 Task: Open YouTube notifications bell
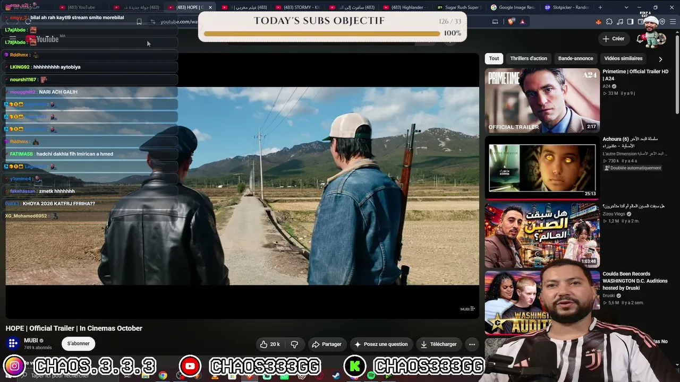pyautogui.click(x=640, y=39)
